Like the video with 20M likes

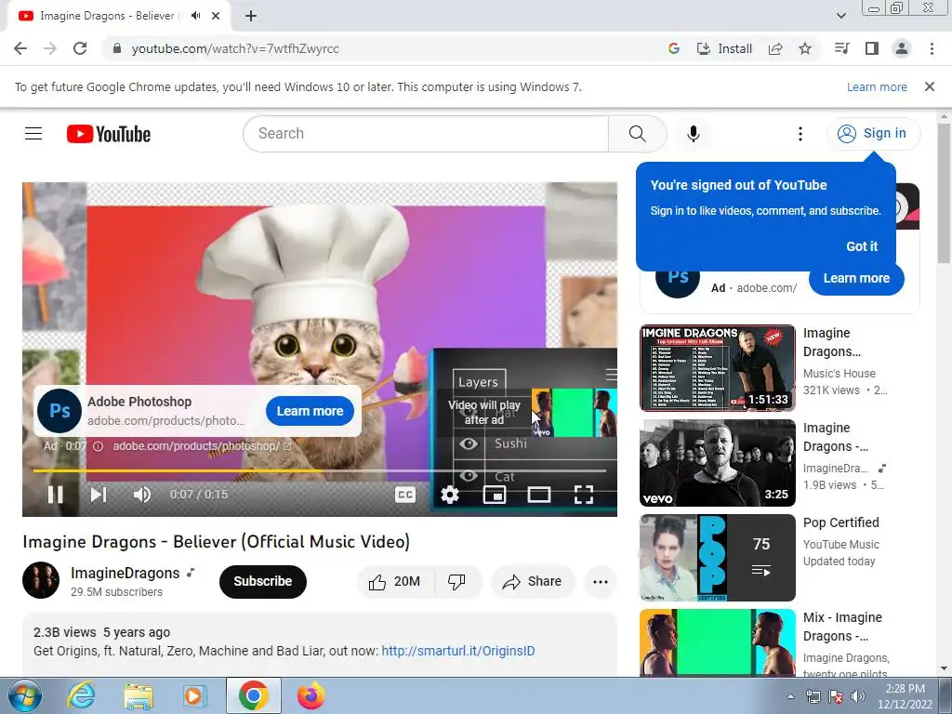click(394, 582)
